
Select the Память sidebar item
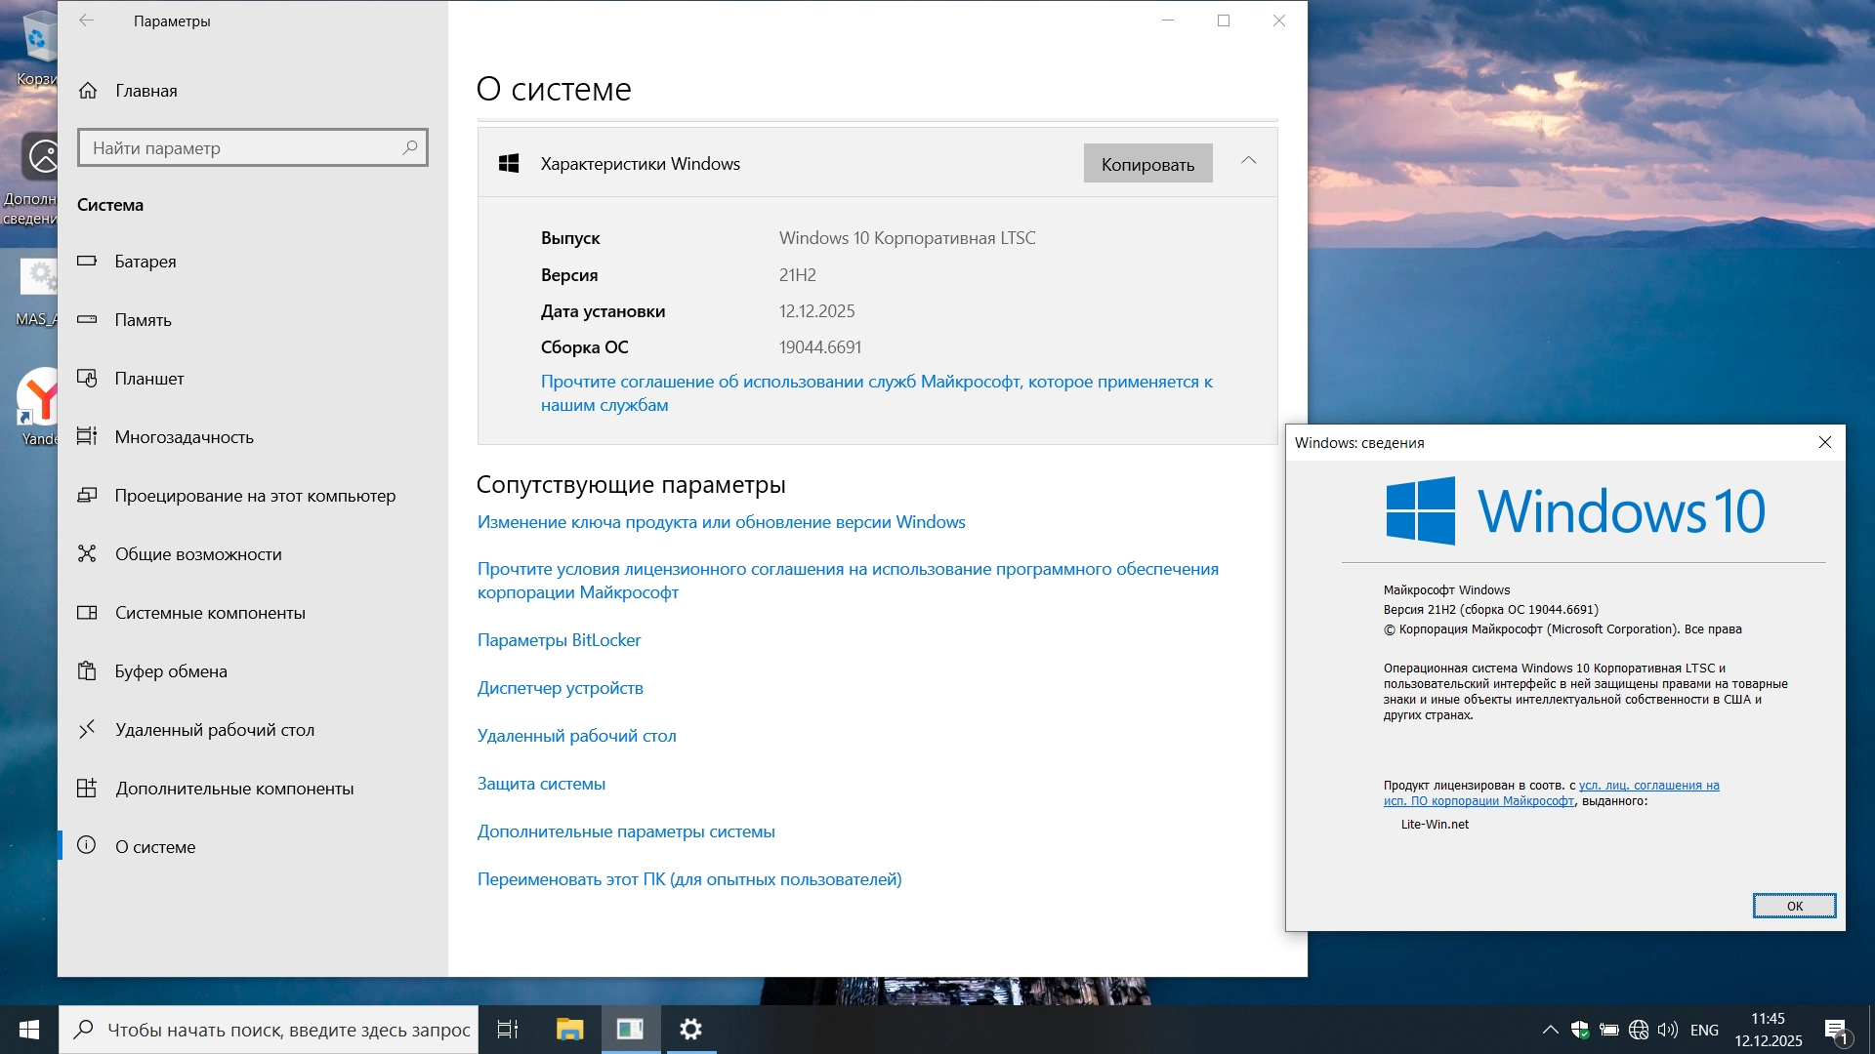coord(143,320)
